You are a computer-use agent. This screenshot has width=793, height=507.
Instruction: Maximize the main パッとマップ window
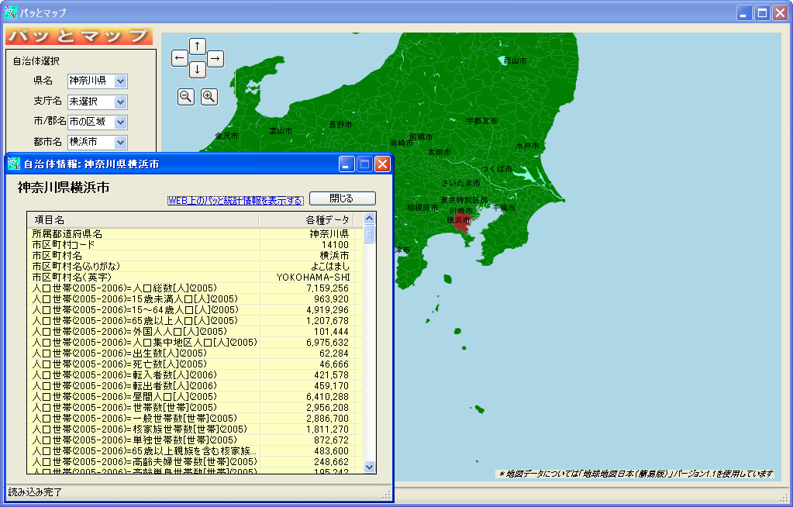pos(762,12)
